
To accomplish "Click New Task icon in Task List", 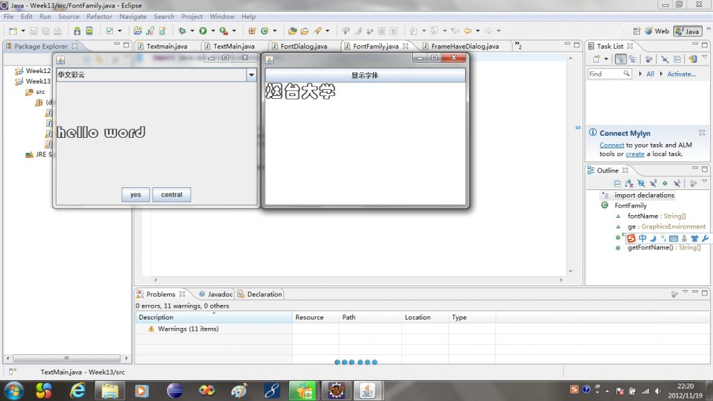I will click(x=596, y=59).
